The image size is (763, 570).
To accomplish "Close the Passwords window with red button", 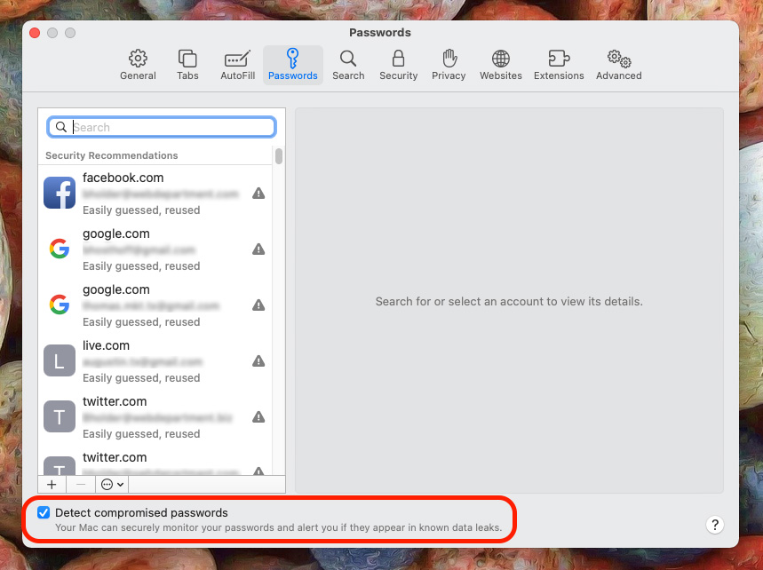I will (35, 33).
